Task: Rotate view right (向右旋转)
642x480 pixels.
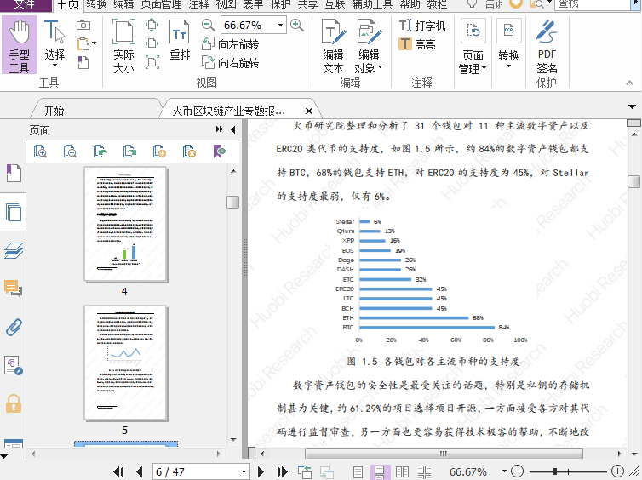Action: 230,63
